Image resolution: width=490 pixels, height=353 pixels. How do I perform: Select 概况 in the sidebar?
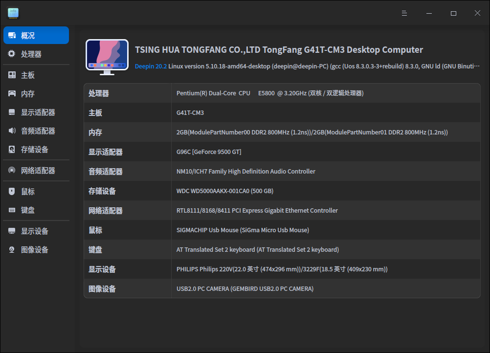click(x=36, y=35)
